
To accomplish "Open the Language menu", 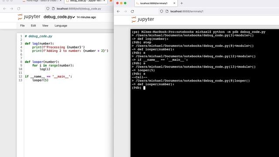I will point(61,26).
